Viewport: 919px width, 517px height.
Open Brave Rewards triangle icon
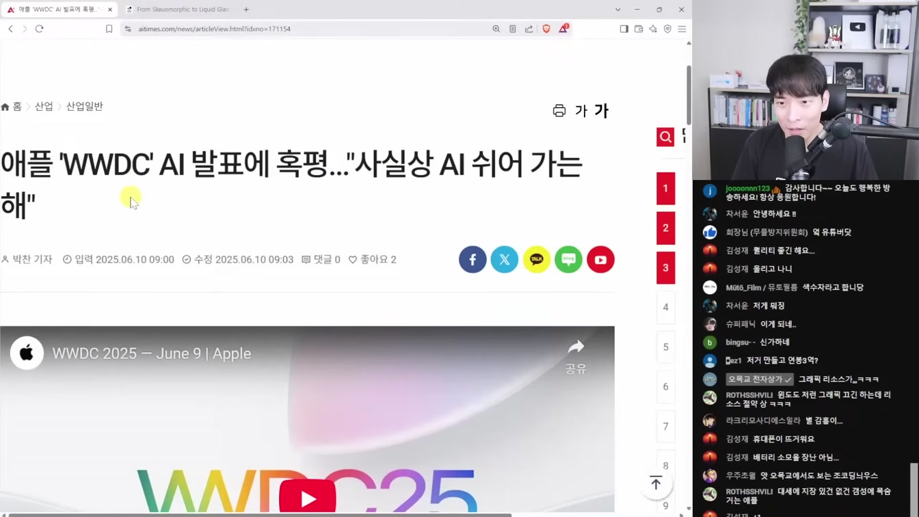tap(563, 29)
